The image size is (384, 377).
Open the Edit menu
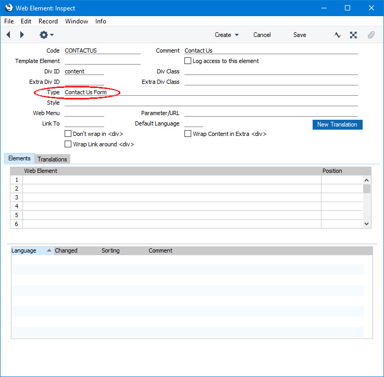pyautogui.click(x=26, y=21)
